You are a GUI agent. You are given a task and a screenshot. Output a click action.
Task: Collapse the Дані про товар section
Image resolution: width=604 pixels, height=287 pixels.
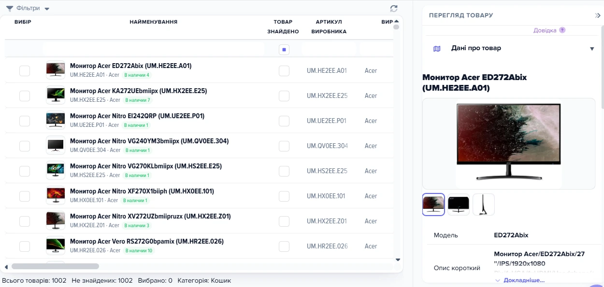pos(592,49)
